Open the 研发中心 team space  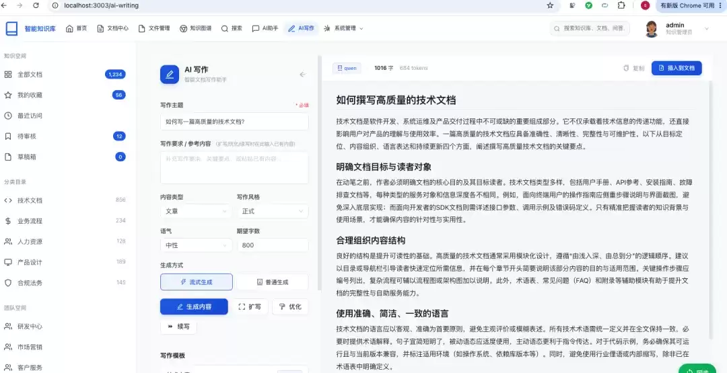[65, 326]
